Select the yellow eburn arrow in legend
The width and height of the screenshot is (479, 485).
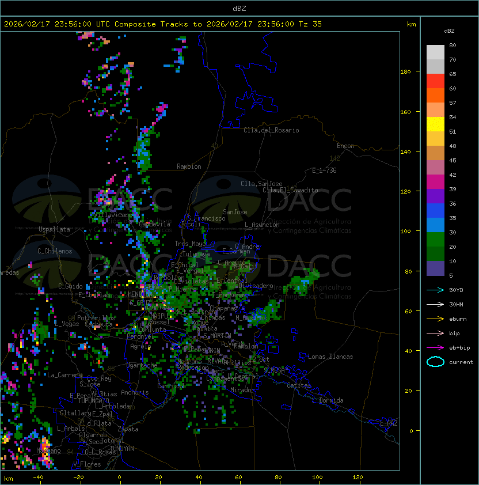pos(435,319)
